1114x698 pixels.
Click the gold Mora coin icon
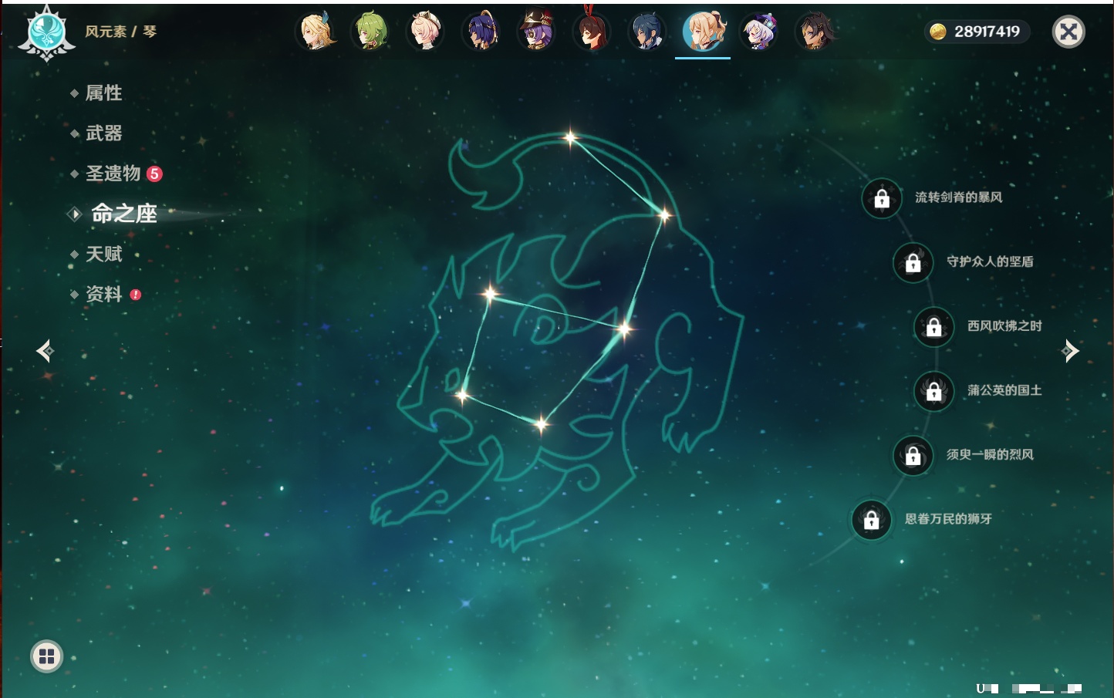pyautogui.click(x=937, y=32)
